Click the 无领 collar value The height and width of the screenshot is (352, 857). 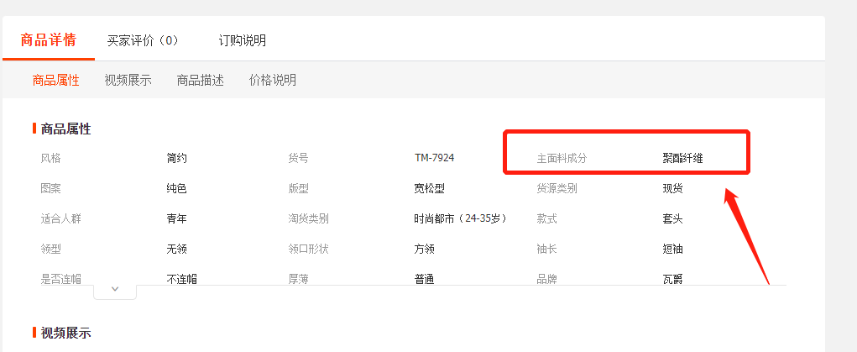coord(176,249)
